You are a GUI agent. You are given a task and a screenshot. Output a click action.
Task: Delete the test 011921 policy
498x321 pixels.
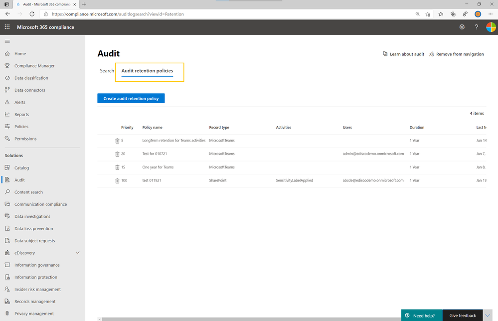coord(117,180)
